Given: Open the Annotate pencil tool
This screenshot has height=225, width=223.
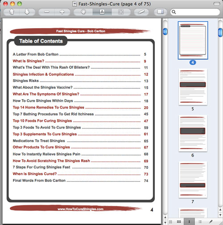Looking at the screenshot, I should coord(141,12).
